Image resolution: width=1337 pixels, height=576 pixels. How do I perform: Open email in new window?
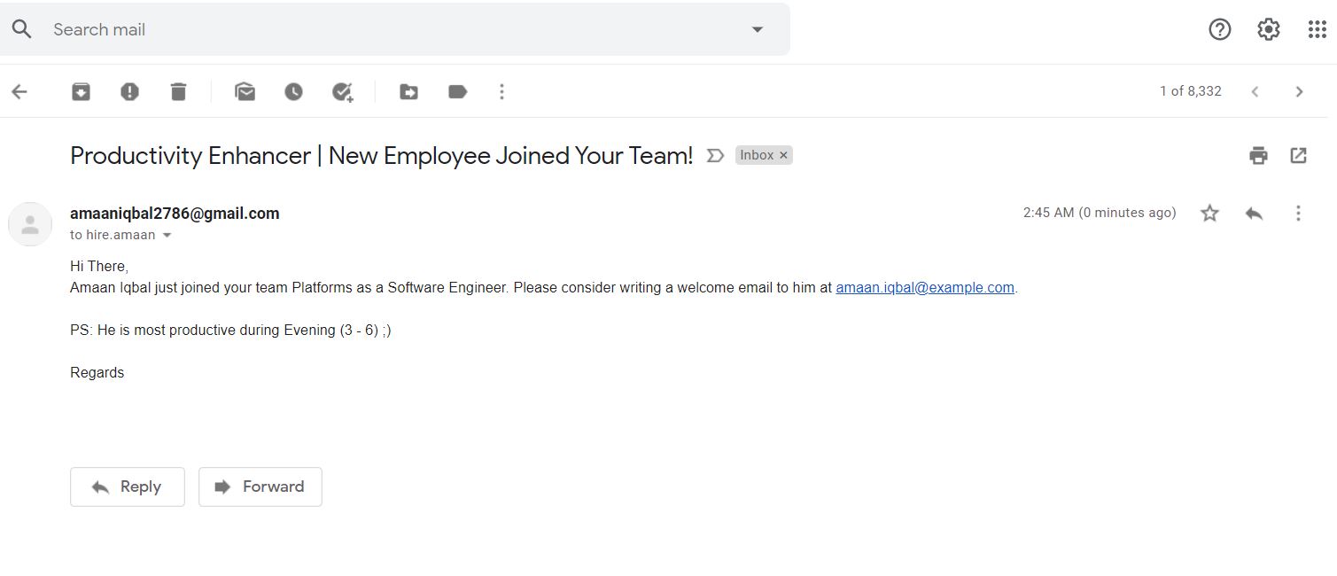coord(1299,156)
